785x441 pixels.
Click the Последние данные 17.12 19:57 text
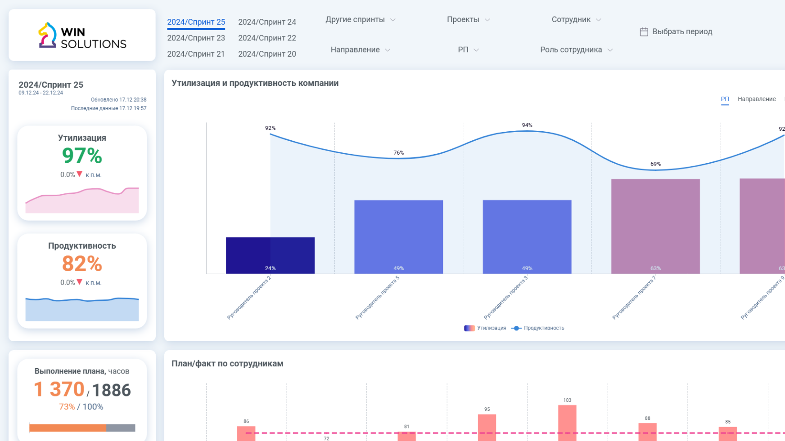(x=108, y=108)
